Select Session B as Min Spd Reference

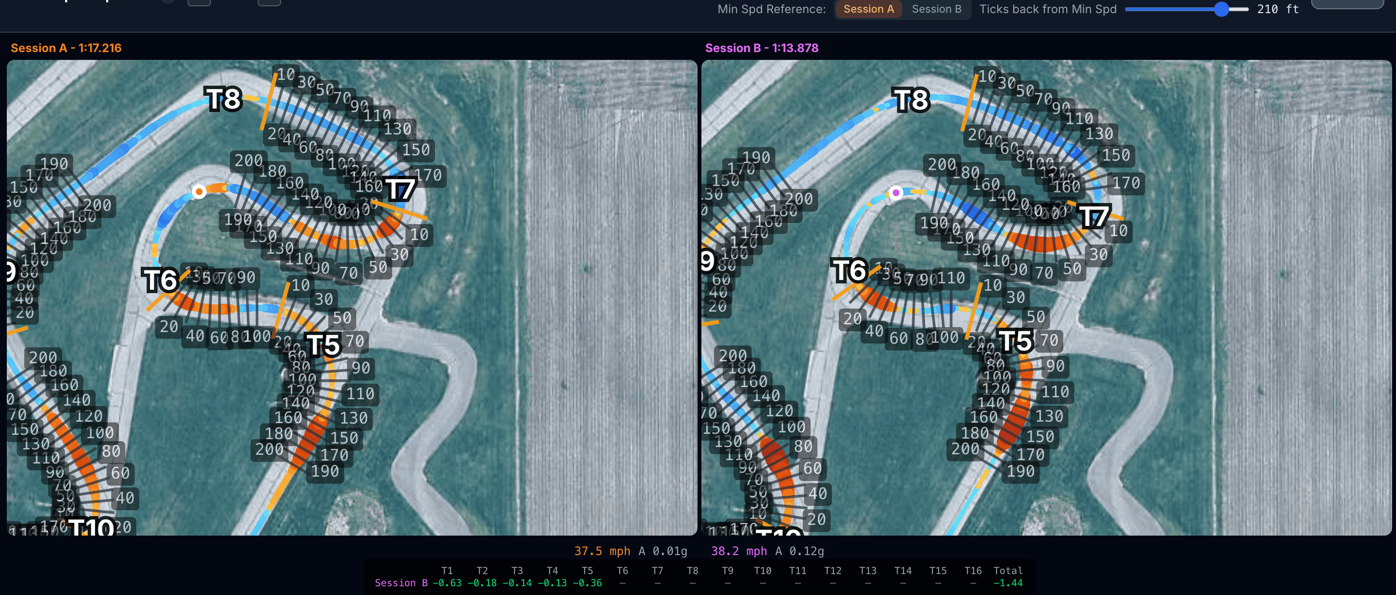(936, 9)
